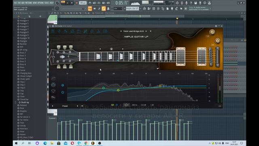Image resolution: width=259 pixels, height=146 pixels.
Task: Open the Channel rack view icon
Action: (154, 9)
